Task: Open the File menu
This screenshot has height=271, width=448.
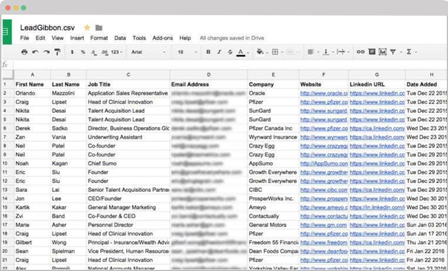Action: tap(24, 38)
